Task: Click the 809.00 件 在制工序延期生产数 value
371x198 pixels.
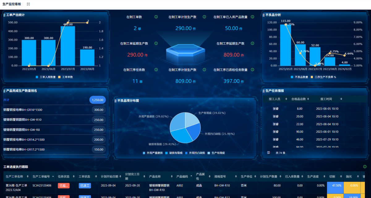Action: click(x=233, y=55)
